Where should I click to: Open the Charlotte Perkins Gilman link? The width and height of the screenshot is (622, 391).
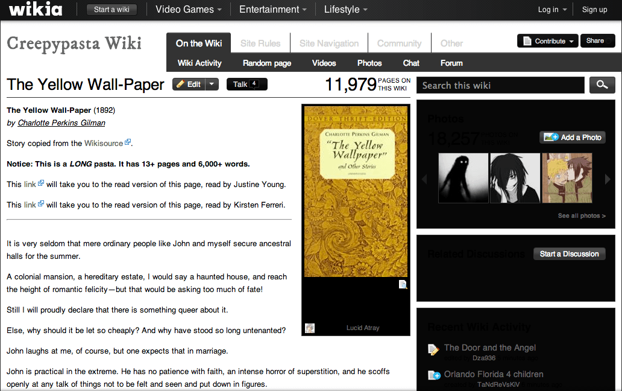[61, 122]
